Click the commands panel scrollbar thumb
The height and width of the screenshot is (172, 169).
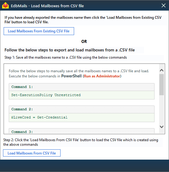(161, 85)
